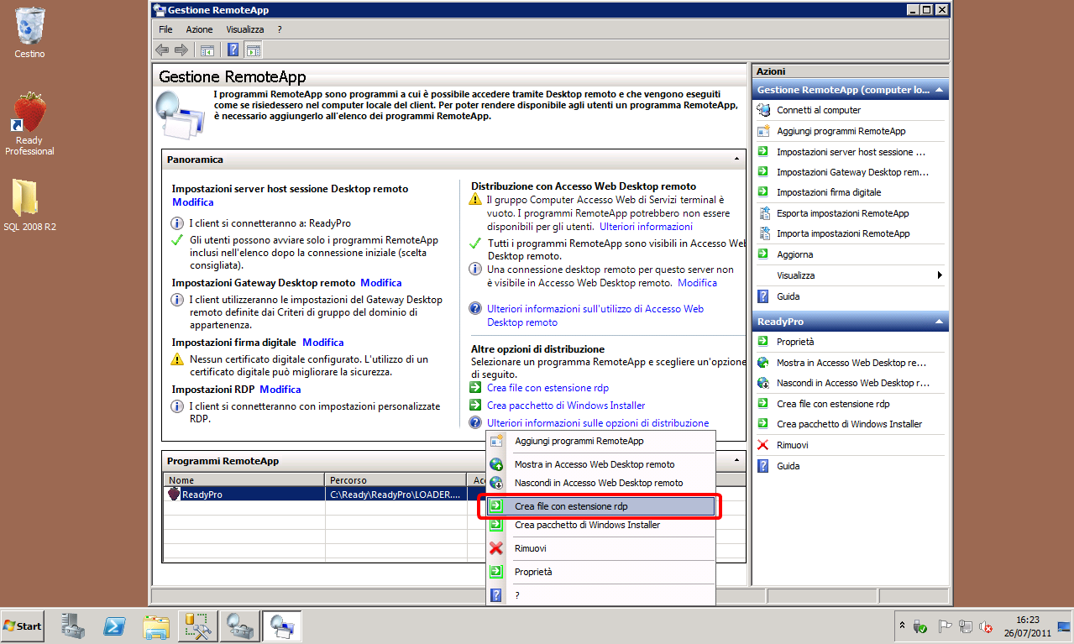Click Modifica next to Impostazioni firma digitale
1074x644 pixels.
pos(323,343)
